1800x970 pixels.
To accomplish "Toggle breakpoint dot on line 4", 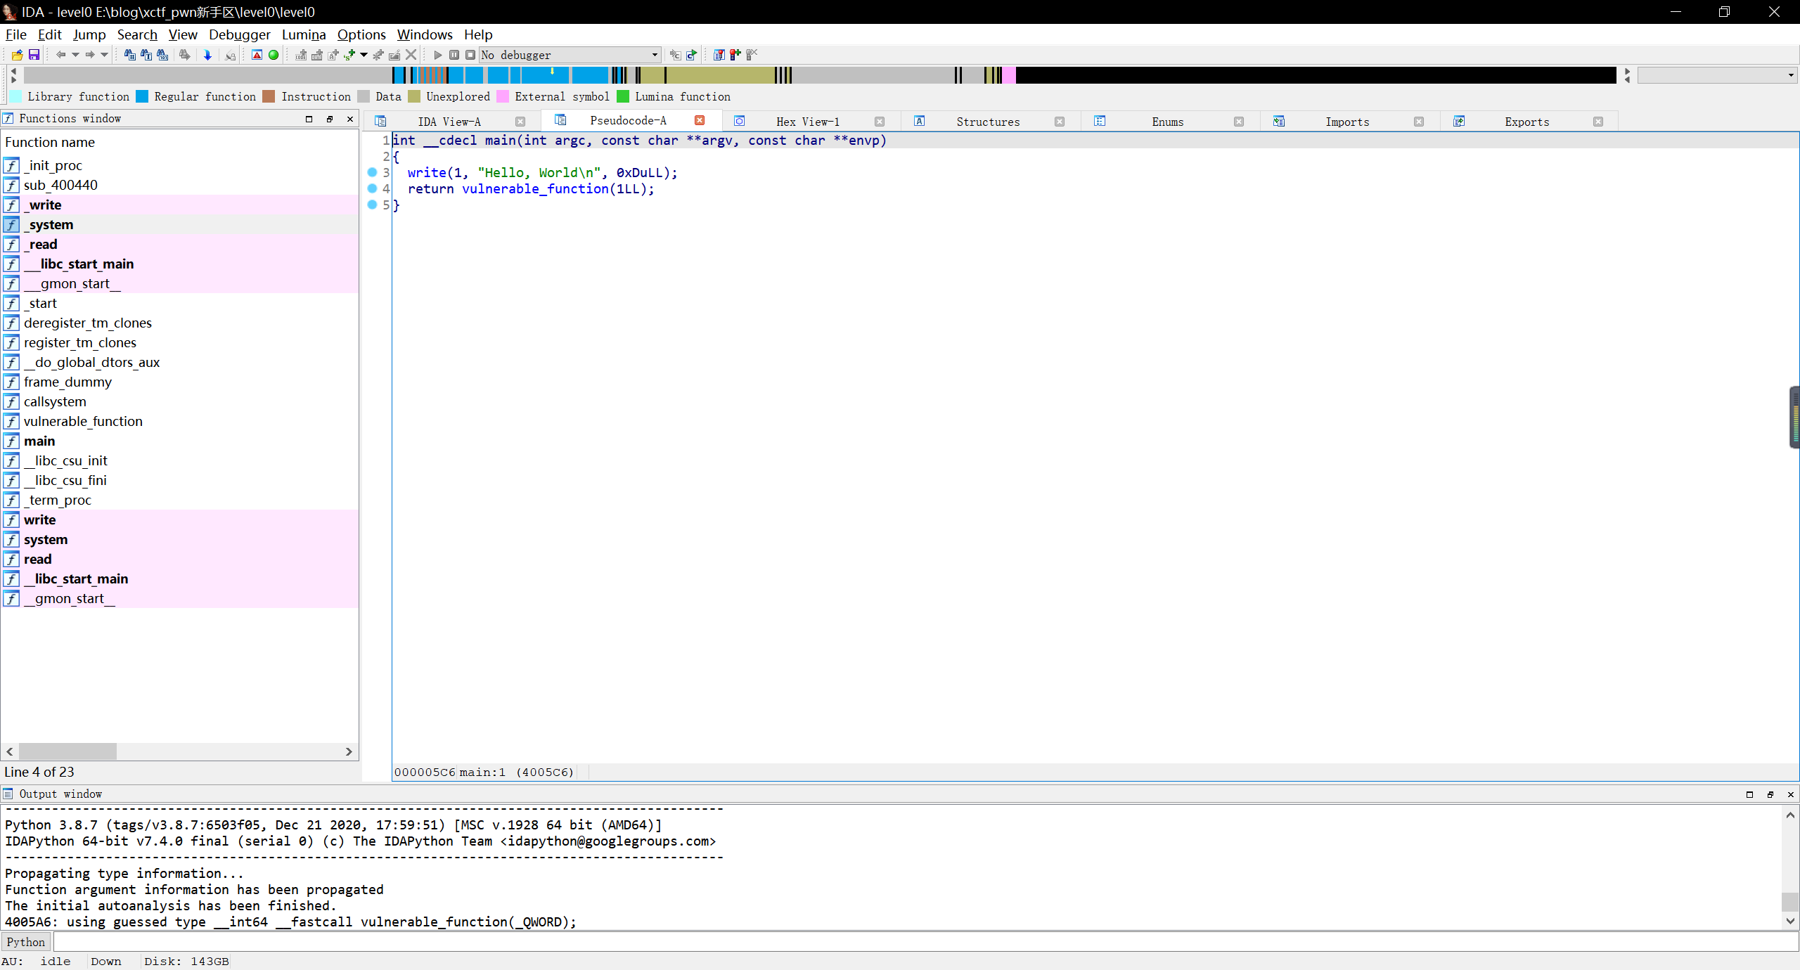I will 373,188.
